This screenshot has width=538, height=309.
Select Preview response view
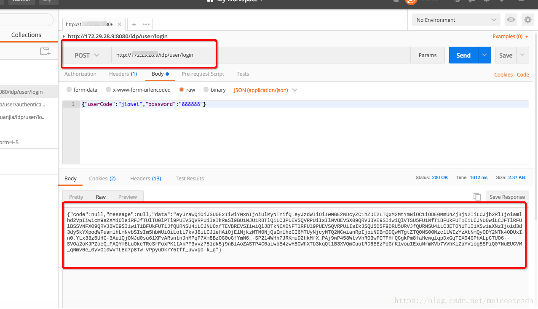(128, 197)
